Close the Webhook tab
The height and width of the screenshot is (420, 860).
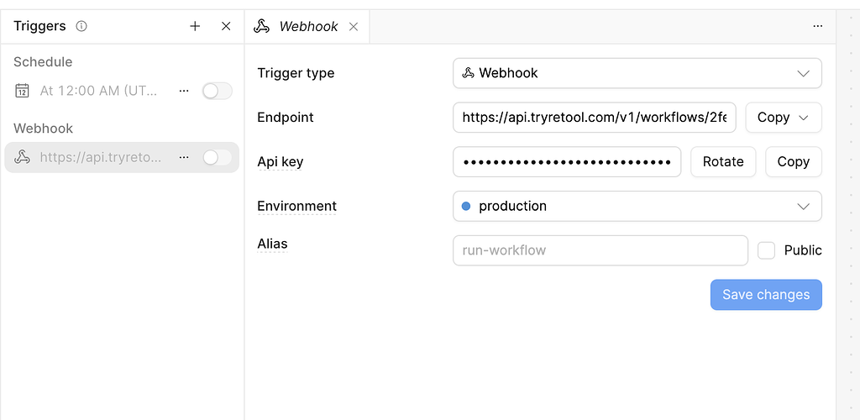(354, 26)
